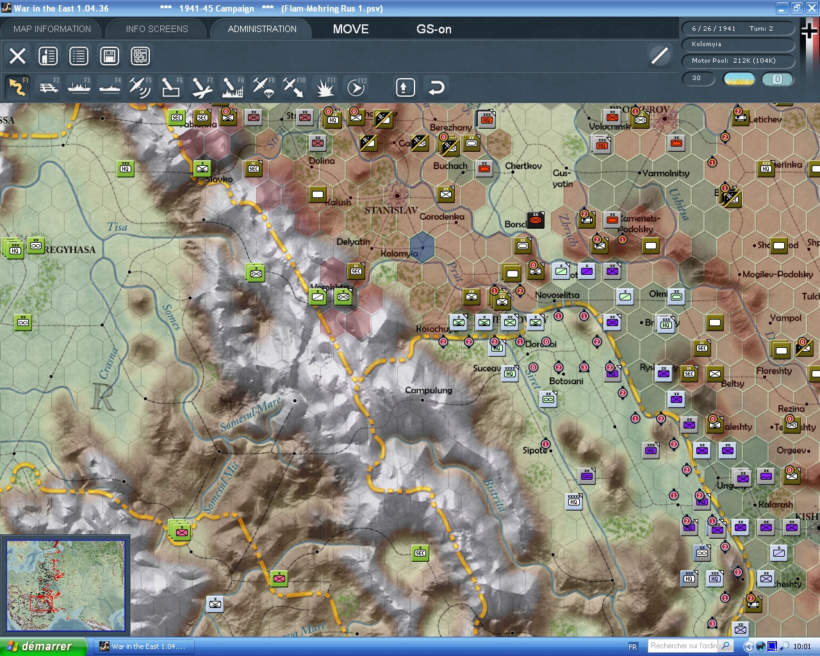Open the démarrer Start menu
This screenshot has width=820, height=656.
(42, 646)
